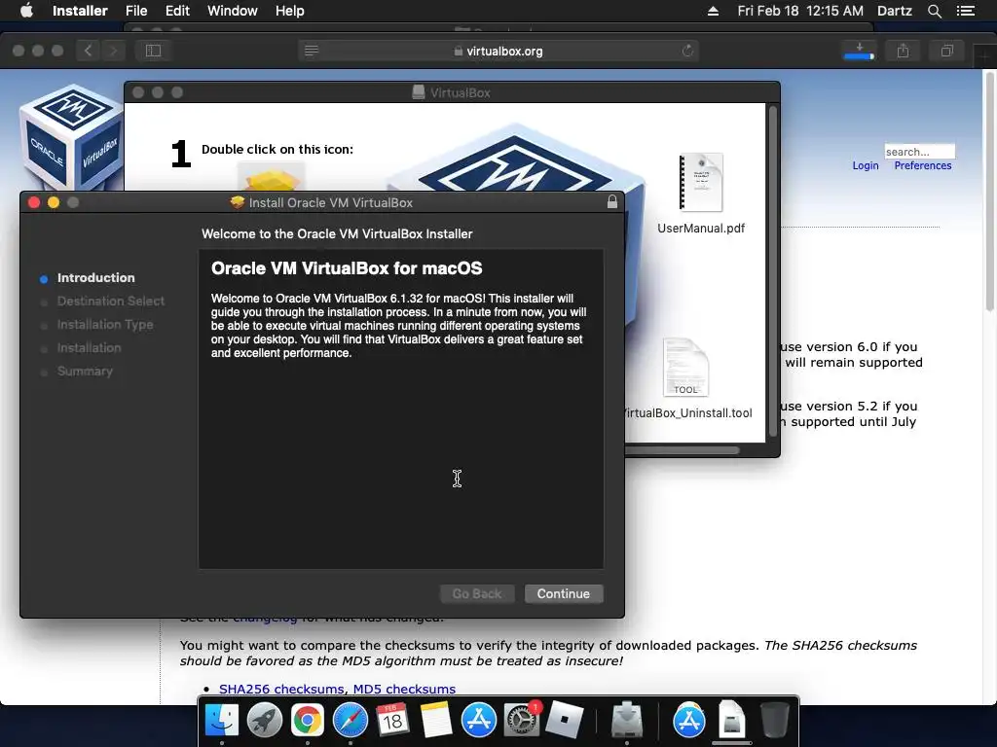Image resolution: width=997 pixels, height=747 pixels.
Task: Click the menu bar clock Fri Feb 18
Action: pos(800,11)
